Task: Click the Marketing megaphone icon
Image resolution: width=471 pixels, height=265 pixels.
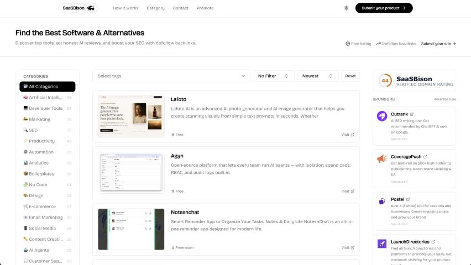Action: [x=25, y=119]
